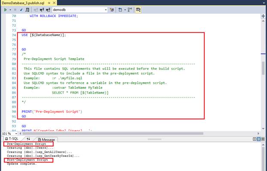Open the Execute button dropdown arrow
267x171 pixels.
[10, 10]
